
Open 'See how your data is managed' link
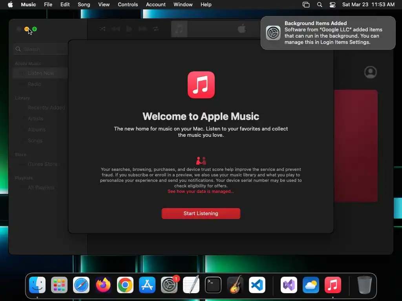tap(201, 191)
